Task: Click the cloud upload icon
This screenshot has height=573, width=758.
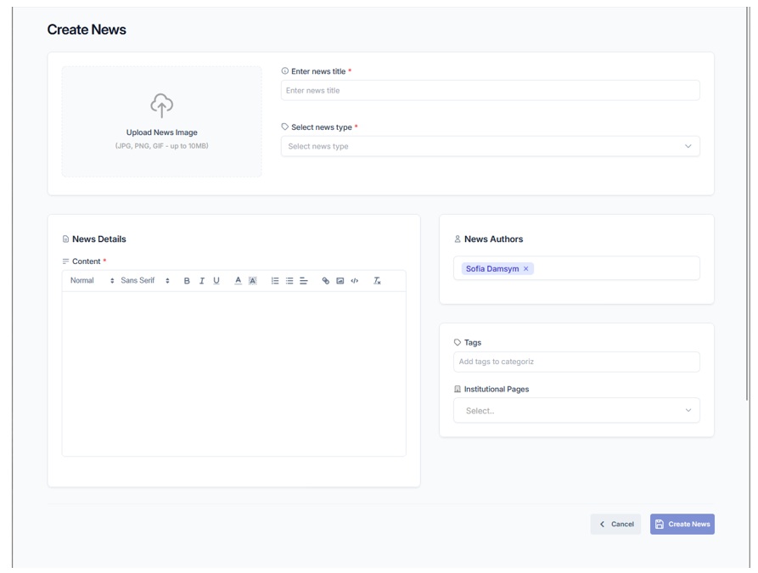Action: click(161, 106)
